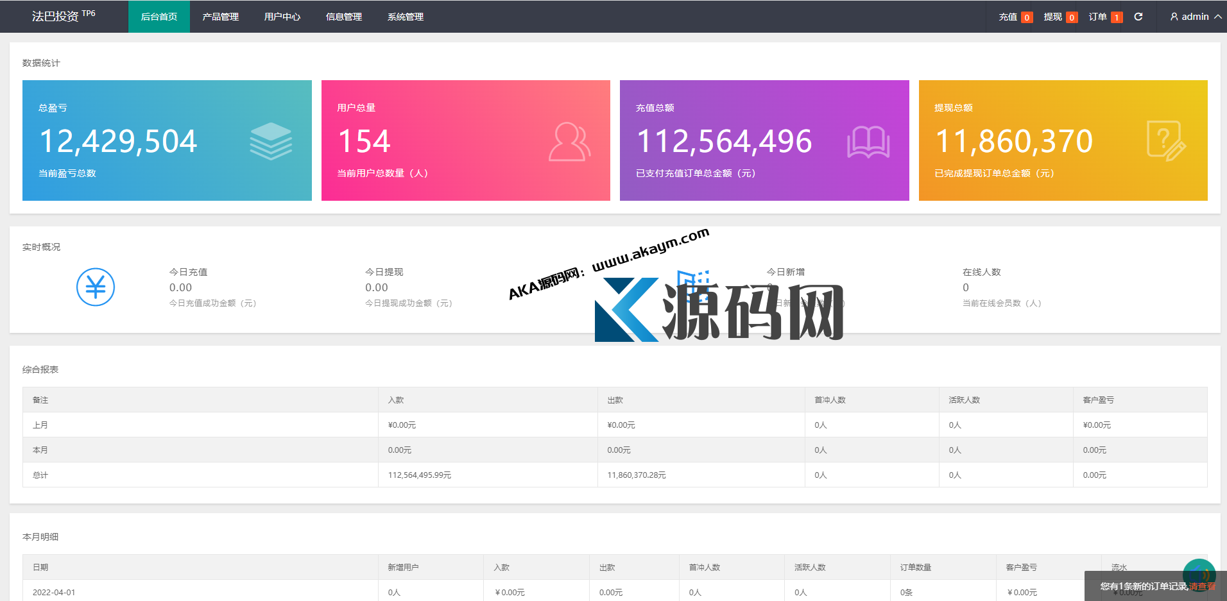The image size is (1227, 601).
Task: Click the yen circle icon in realtime overview
Action: pos(96,287)
